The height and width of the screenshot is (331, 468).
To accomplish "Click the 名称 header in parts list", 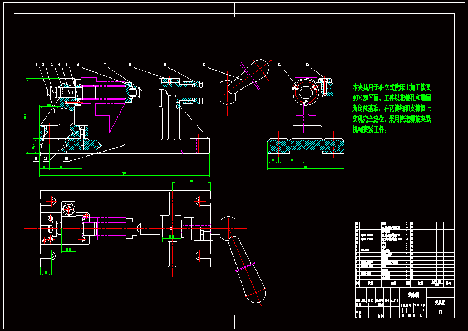I will (x=393, y=284).
